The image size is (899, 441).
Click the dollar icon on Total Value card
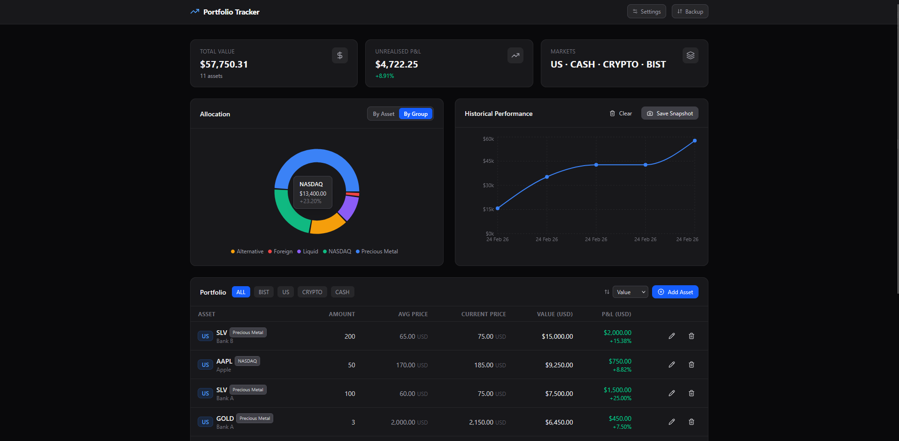(339, 55)
